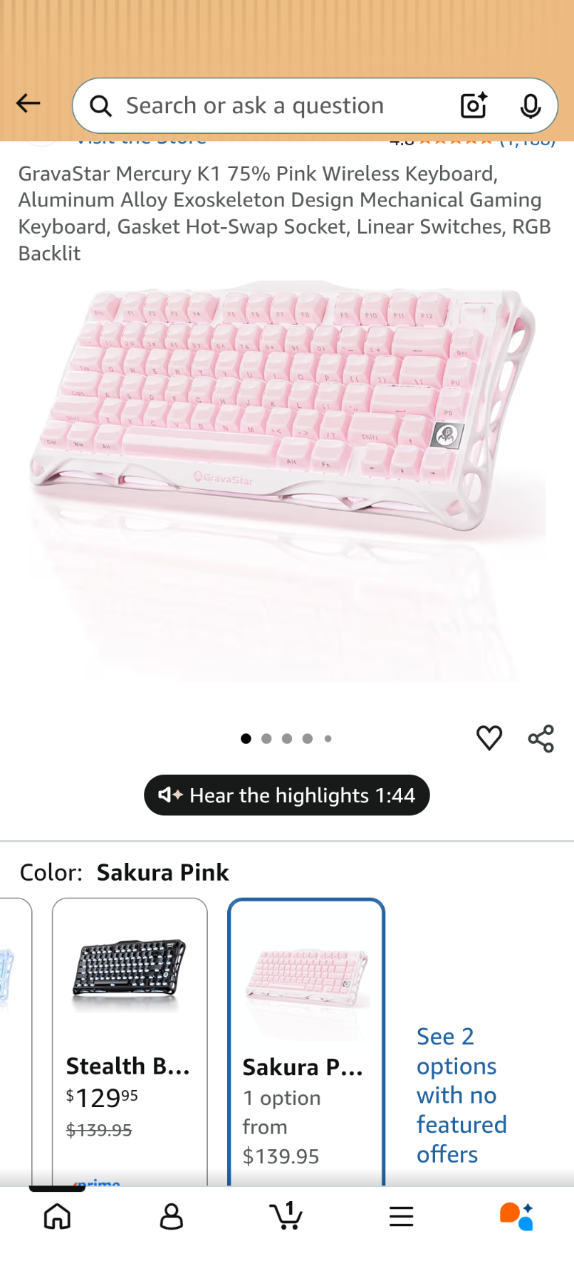This screenshot has height=1278, width=574.
Task: Tap the share icon
Action: click(x=541, y=739)
